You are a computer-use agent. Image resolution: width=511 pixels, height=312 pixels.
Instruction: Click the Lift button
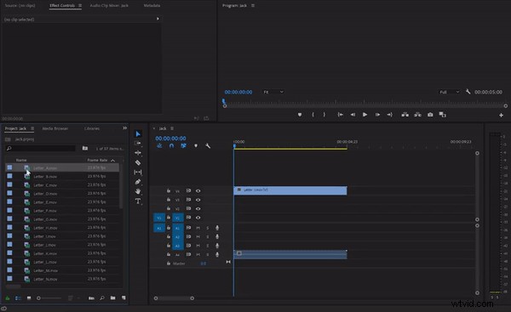coord(405,115)
